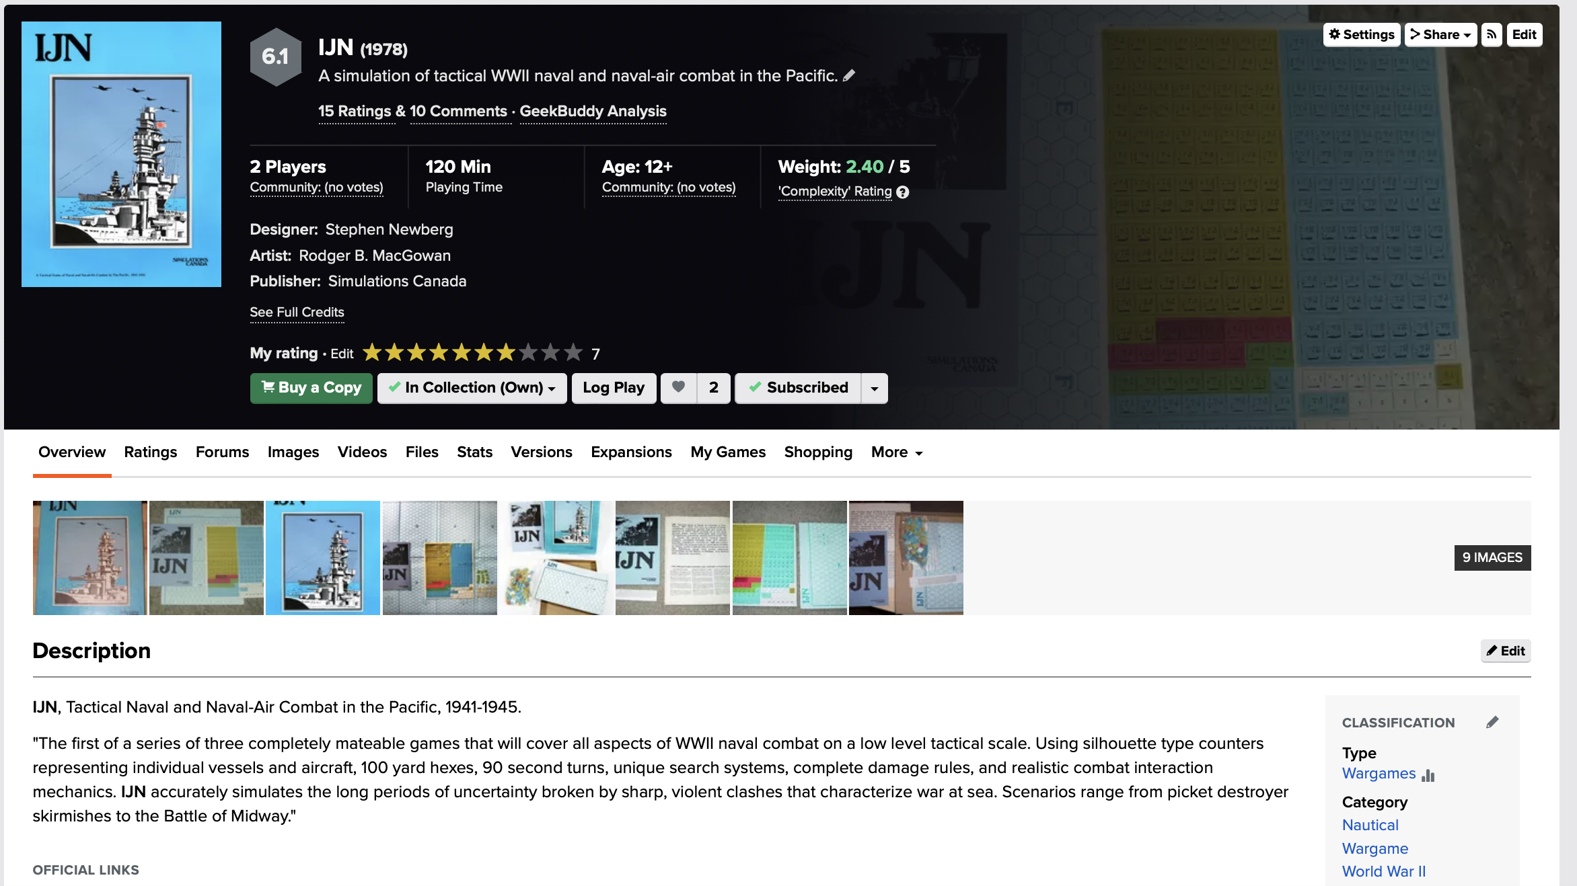Click the heart fan icon
Screen dimensions: 1577x886
coord(679,387)
